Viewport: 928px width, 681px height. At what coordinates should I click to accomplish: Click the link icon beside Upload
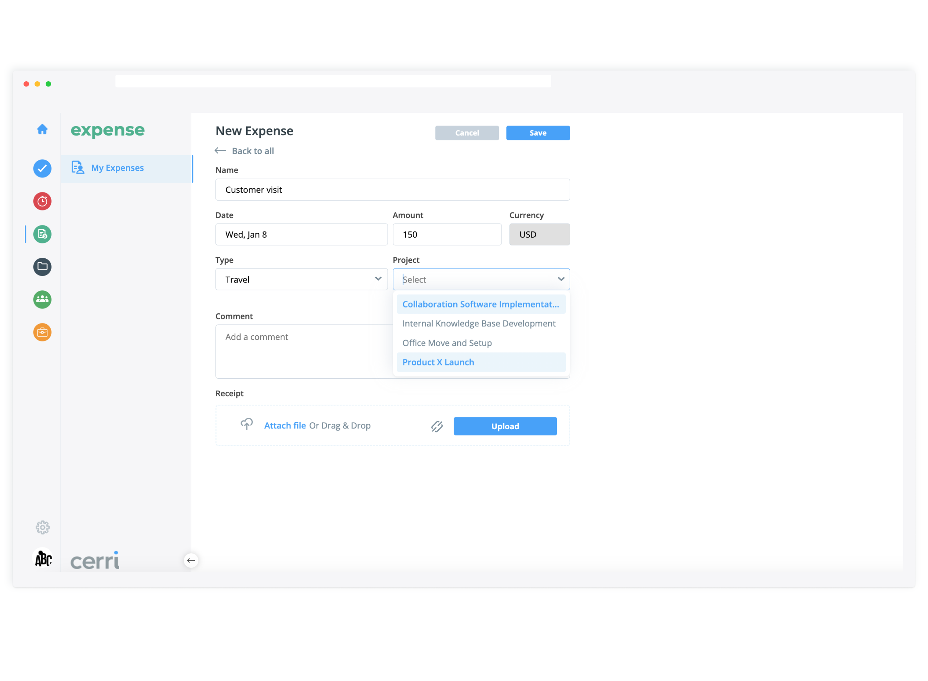pyautogui.click(x=437, y=426)
